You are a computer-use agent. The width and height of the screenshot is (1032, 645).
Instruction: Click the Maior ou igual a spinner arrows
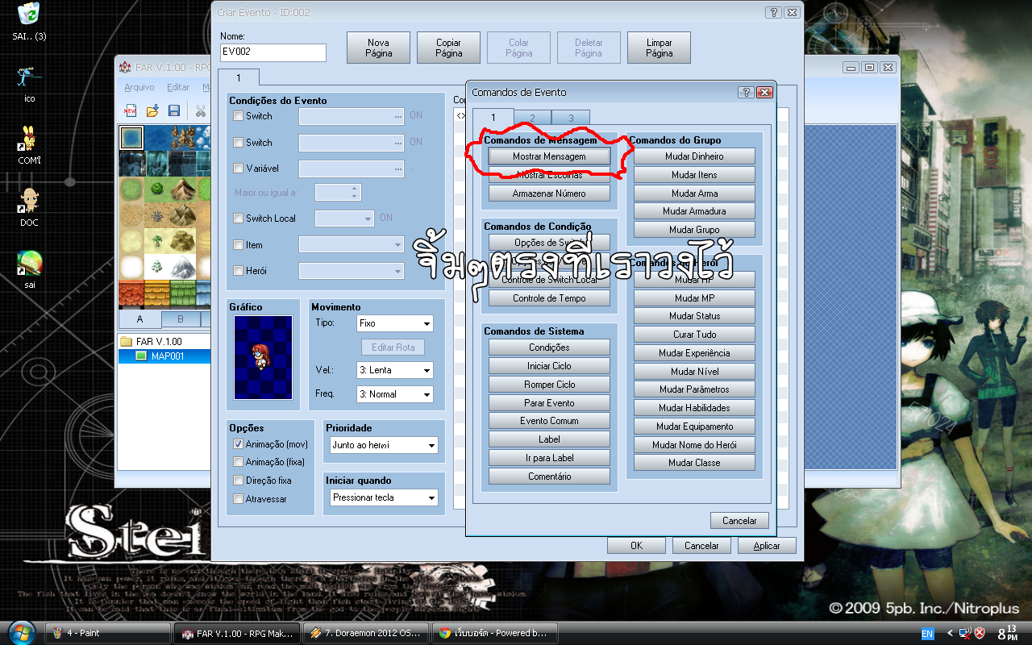[x=355, y=192]
